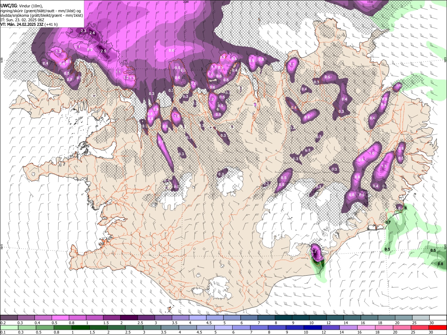Viewport: 447px width, 335px height.
Task: Select the lower legend swatch labeled 18
Action: point(384,327)
